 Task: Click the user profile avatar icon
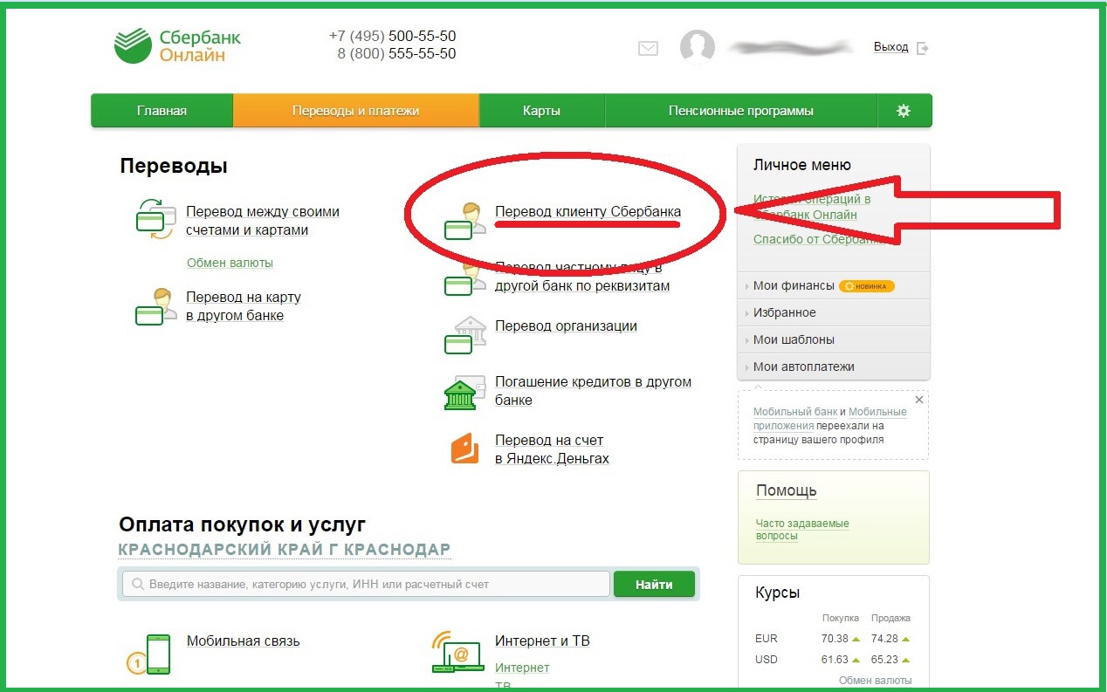(697, 47)
